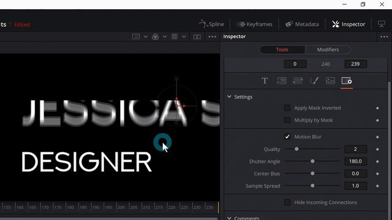The height and width of the screenshot is (220, 392).
Task: Open the Keyframes panel
Action: click(255, 24)
